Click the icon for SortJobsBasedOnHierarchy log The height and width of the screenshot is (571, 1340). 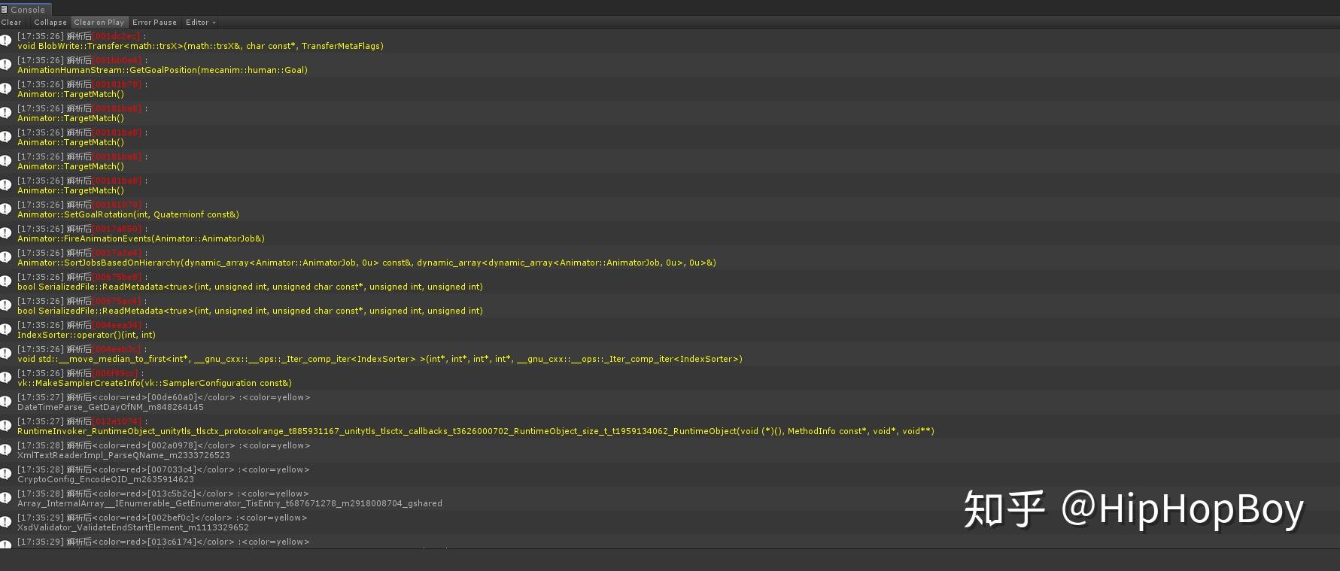(6, 257)
